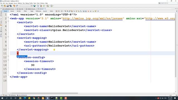Run the project with green play icon

click(44, 6)
